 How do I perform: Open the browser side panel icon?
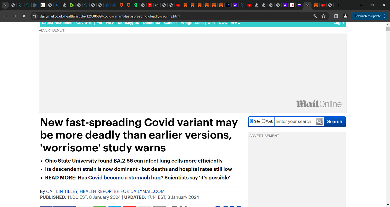336,16
